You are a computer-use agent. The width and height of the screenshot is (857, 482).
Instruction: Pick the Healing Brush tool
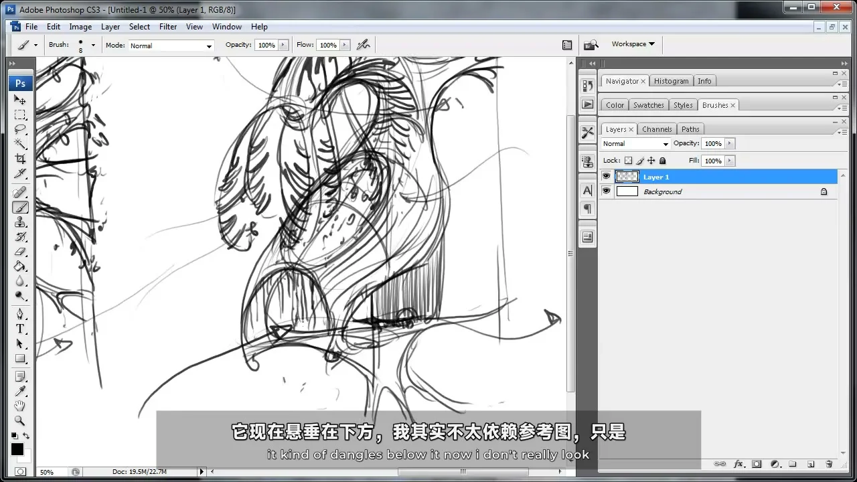click(20, 193)
